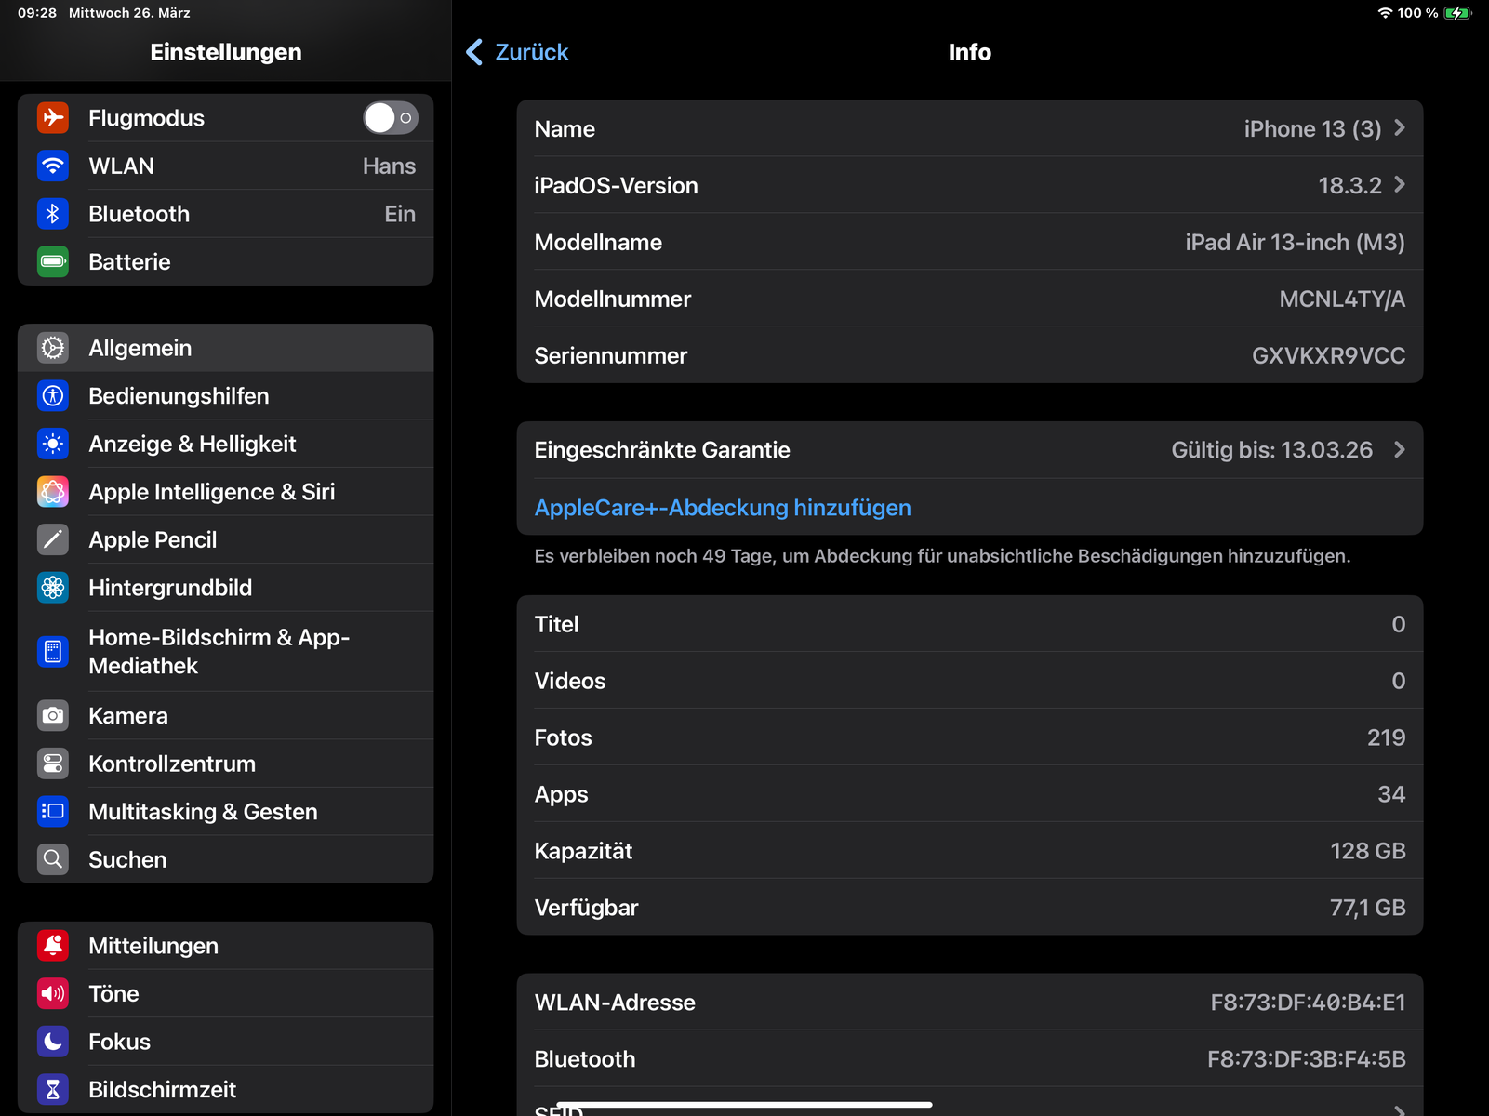Image resolution: width=1489 pixels, height=1116 pixels.
Task: Open Multitasking & Gesten settings
Action: 203,812
